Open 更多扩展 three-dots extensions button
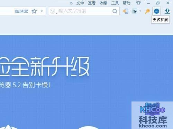Viewport: 173px width, 129px height. pyautogui.click(x=156, y=11)
